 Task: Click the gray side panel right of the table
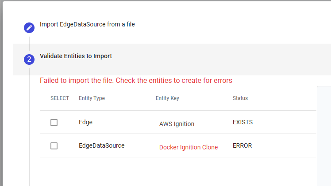pyautogui.click(x=324, y=132)
